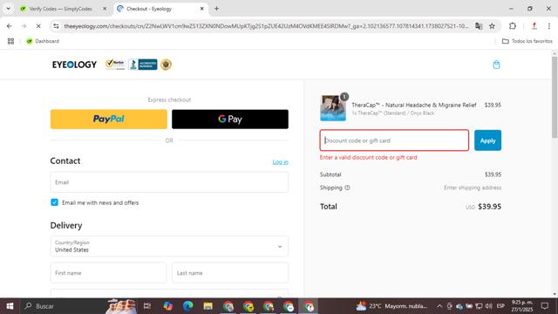Screen dimensions: 558x314
Task: Expand Country/Region dropdown
Action: 169,246
